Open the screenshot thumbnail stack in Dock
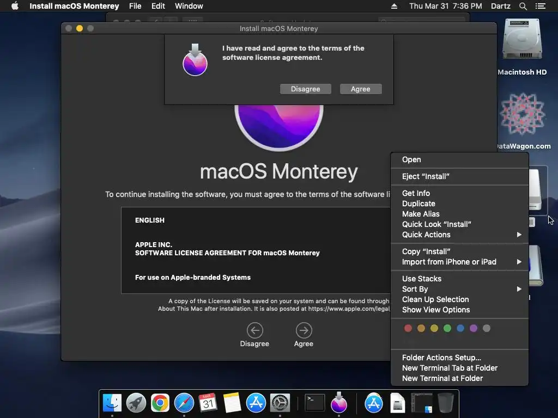 click(x=422, y=403)
